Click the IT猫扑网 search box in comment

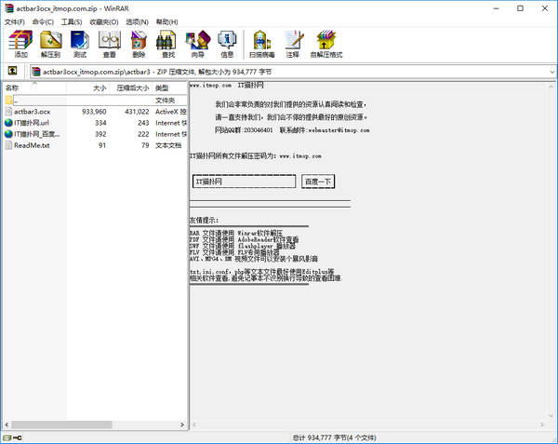244,182
